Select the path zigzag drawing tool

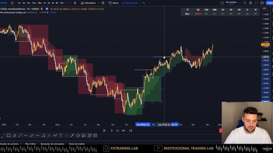pyautogui.click(x=55, y=136)
